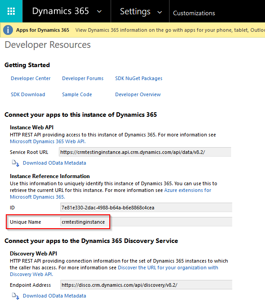Click the Service Root URL label
This screenshot has height=306, width=265.
pyautogui.click(x=29, y=152)
